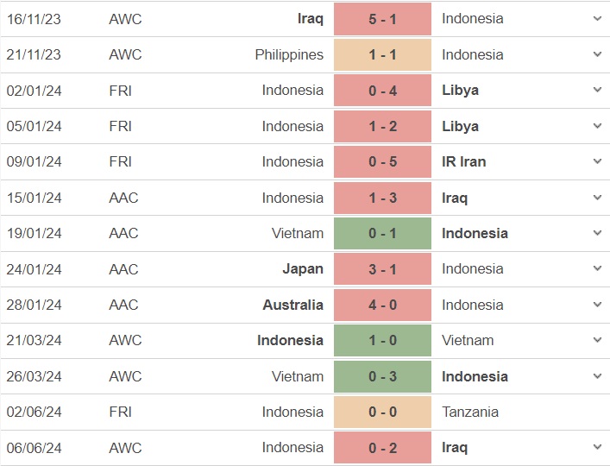Expand the 05/01/24 Indonesia vs Libya row

pyautogui.click(x=597, y=126)
